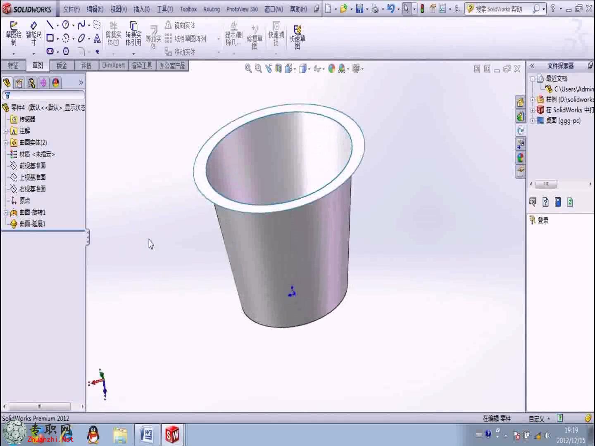Expand 桌面 (ggg-pc) node
Viewport: 595px width, 446px height.
[x=533, y=121]
